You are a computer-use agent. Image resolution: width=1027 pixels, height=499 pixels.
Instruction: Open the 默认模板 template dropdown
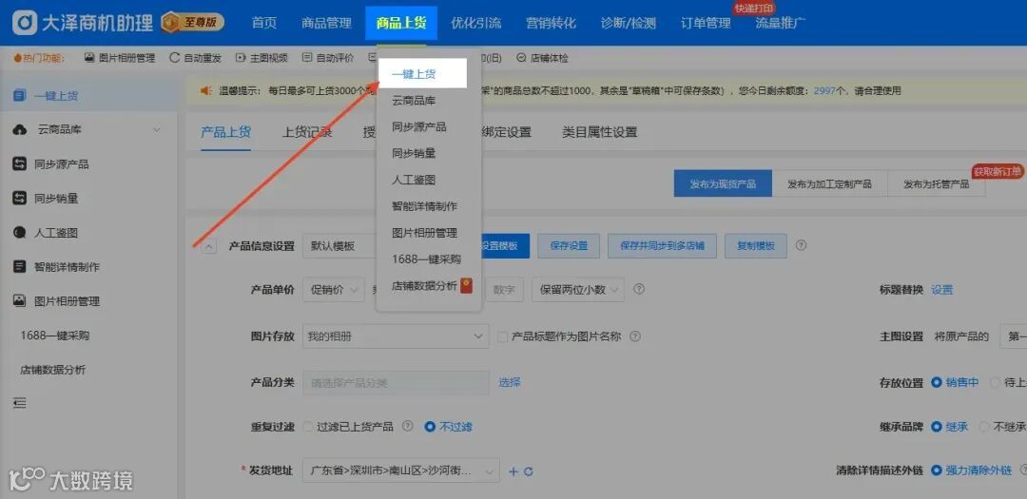(339, 246)
